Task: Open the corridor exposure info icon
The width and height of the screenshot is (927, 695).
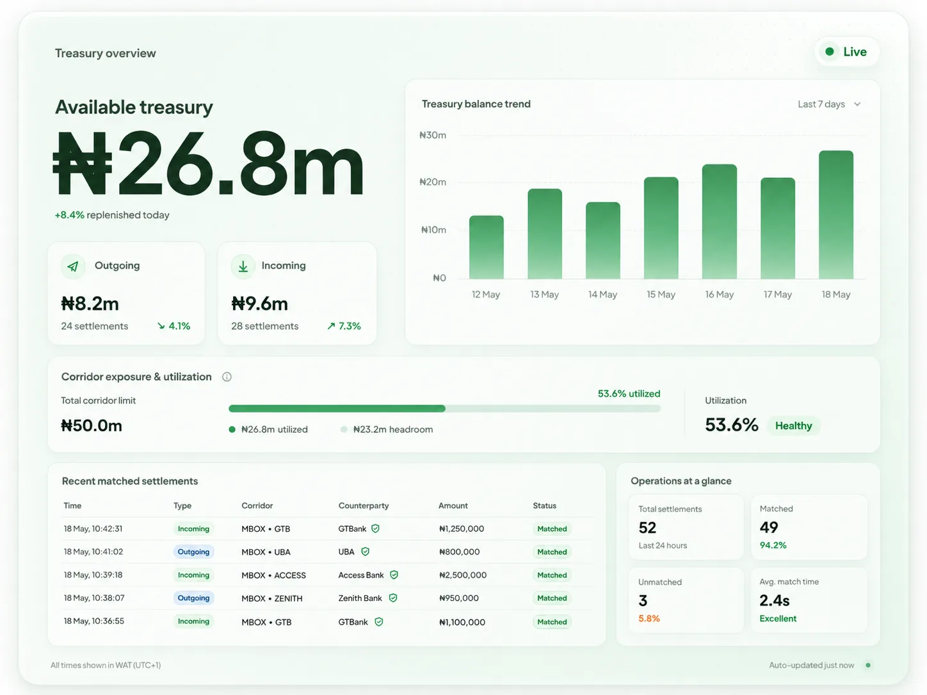Action: click(x=227, y=377)
